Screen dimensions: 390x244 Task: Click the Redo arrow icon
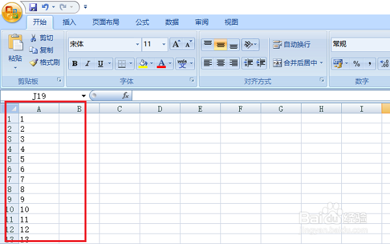[63, 7]
